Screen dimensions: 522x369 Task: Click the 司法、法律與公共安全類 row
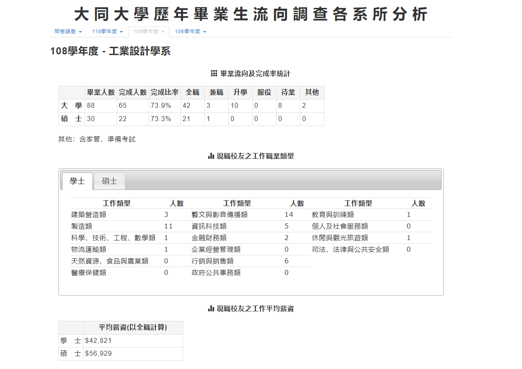371,250
